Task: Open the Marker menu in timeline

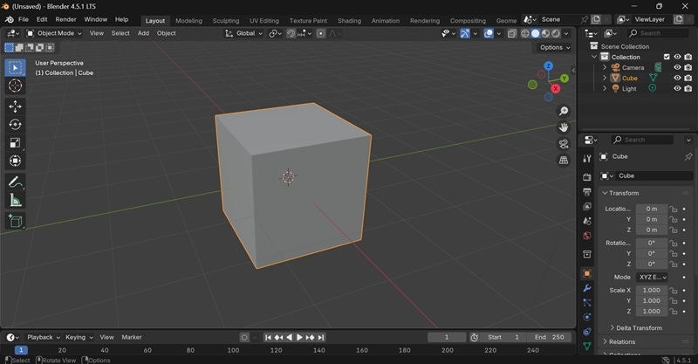Action: click(x=132, y=337)
